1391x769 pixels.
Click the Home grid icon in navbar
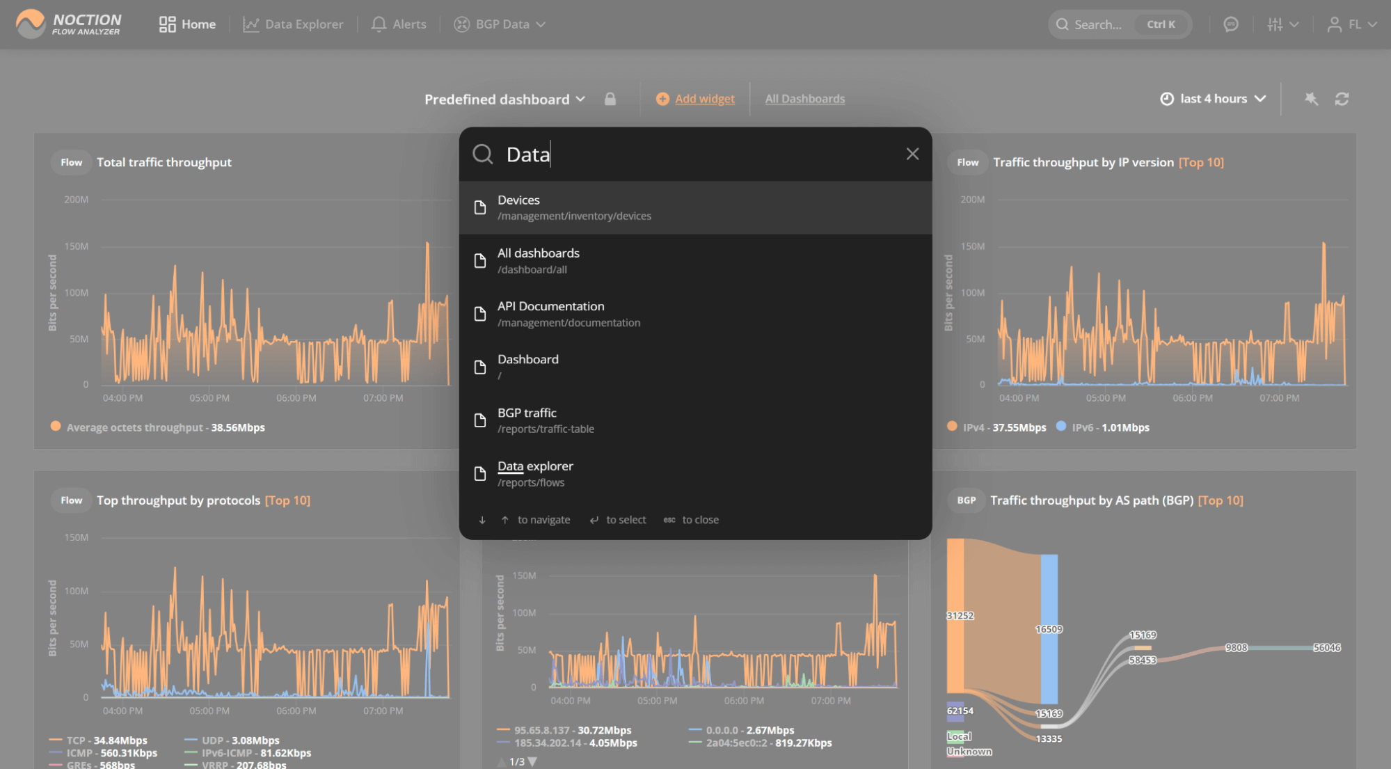167,24
